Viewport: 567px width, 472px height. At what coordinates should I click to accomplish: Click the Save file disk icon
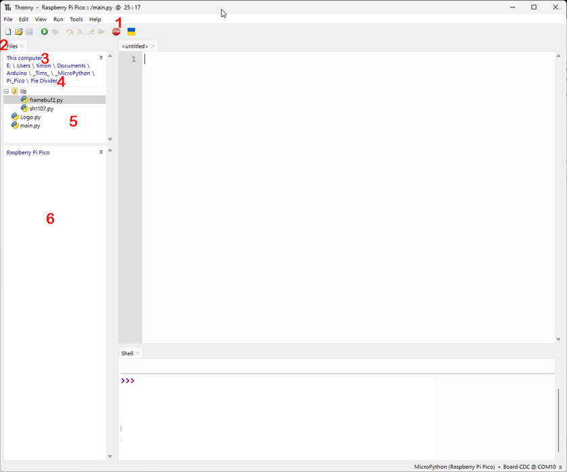point(29,32)
